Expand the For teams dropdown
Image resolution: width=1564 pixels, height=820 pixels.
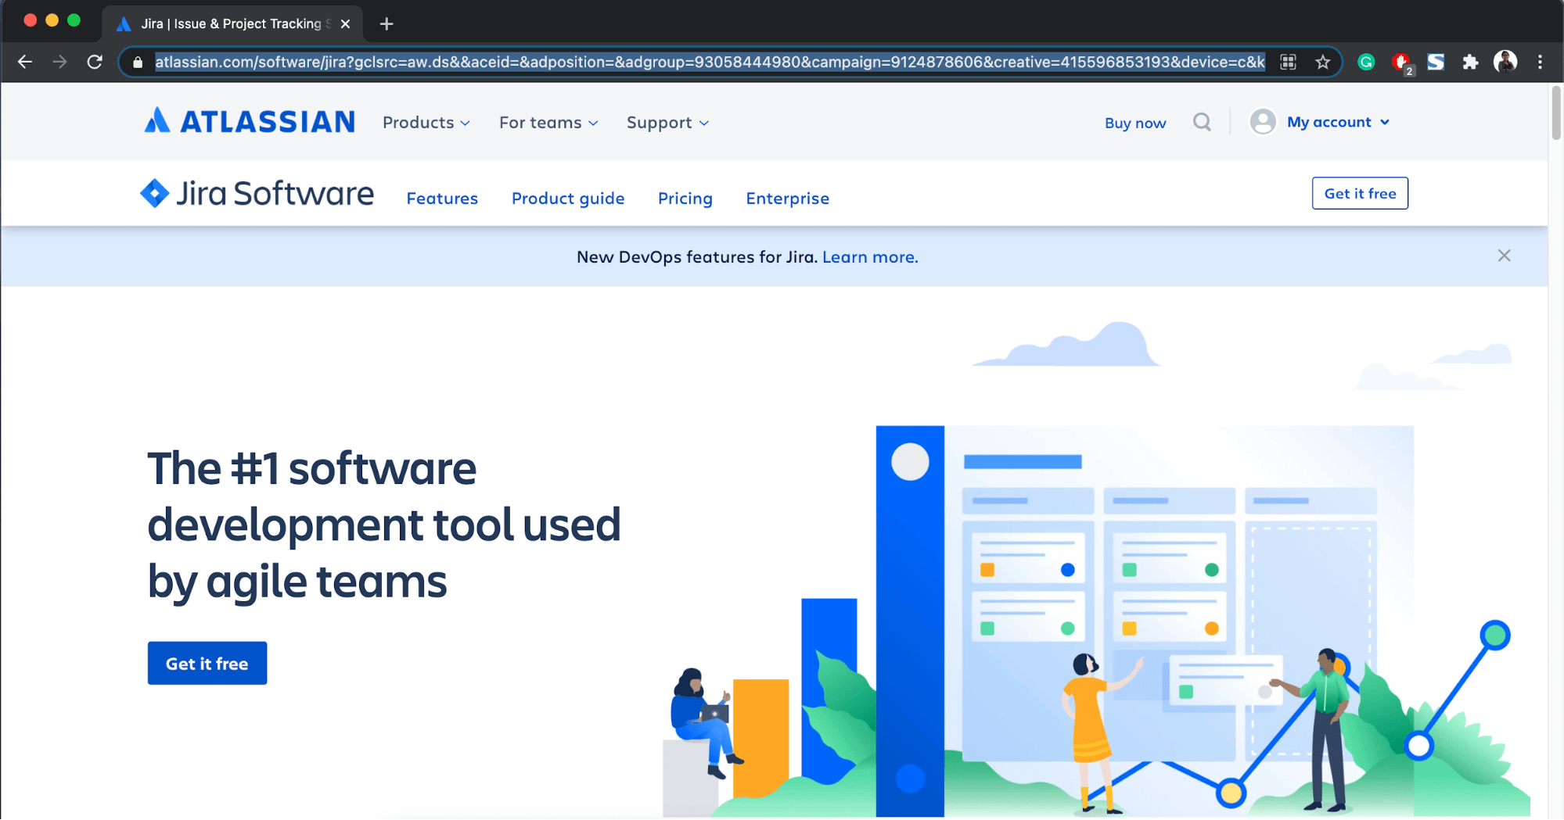(548, 123)
